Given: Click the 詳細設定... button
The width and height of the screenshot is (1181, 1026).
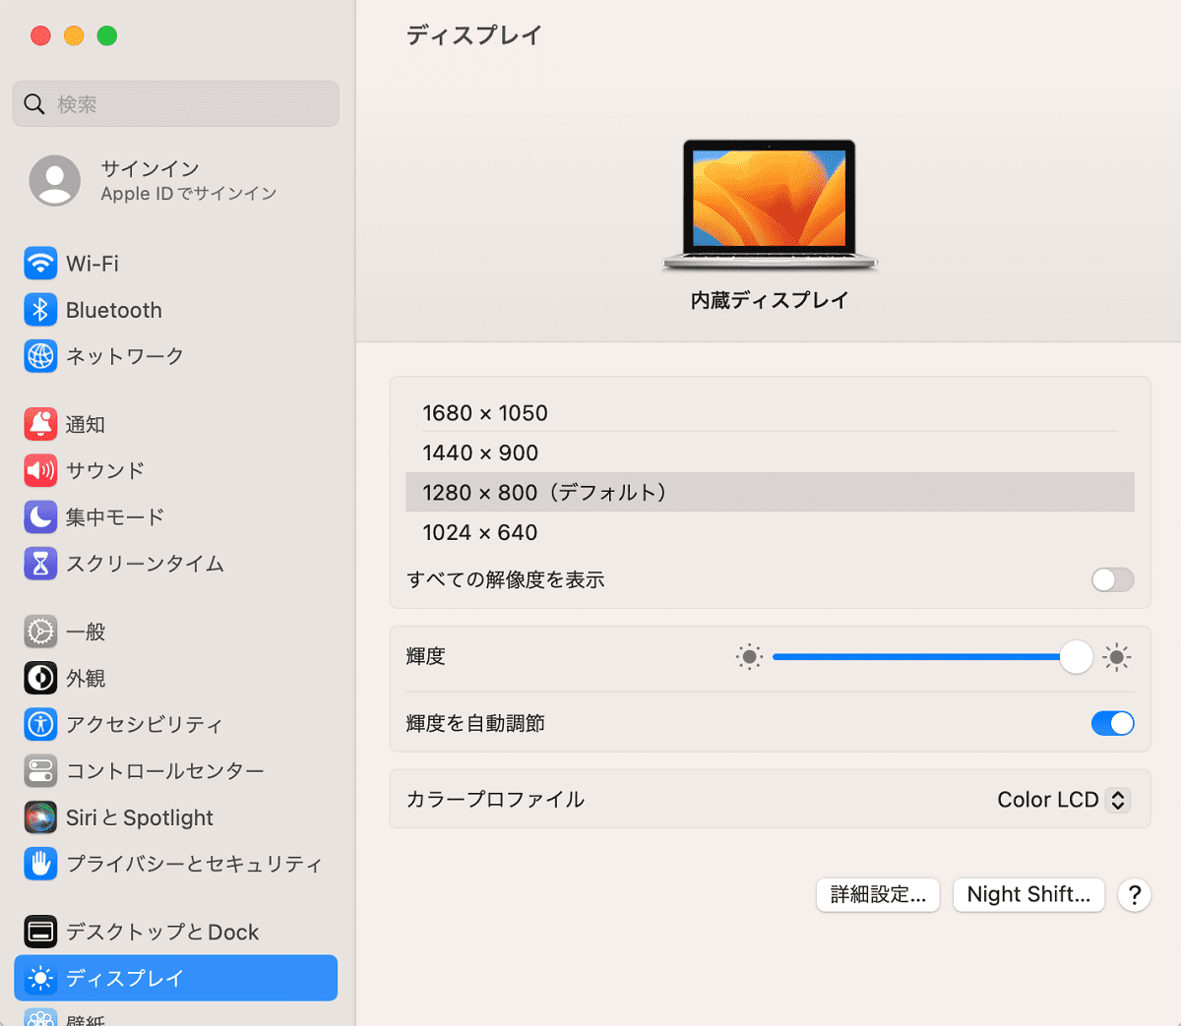Looking at the screenshot, I should click(x=878, y=894).
